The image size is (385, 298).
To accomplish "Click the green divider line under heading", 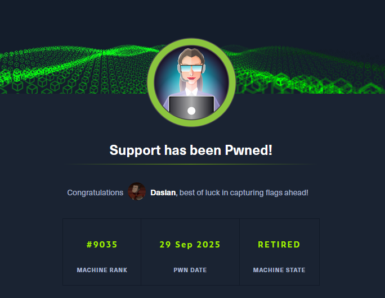I will click(x=191, y=164).
